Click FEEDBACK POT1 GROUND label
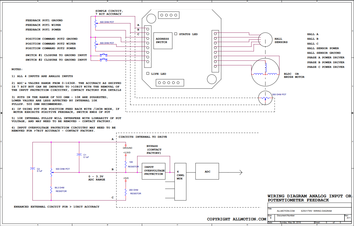This screenshot has height=226, width=354. pyautogui.click(x=44, y=20)
